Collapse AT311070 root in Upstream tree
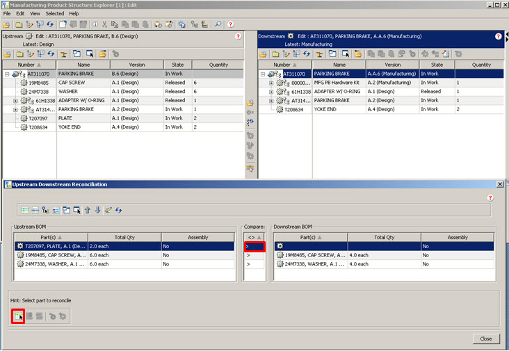Image resolution: width=509 pixels, height=351 pixels. pyautogui.click(x=7, y=74)
